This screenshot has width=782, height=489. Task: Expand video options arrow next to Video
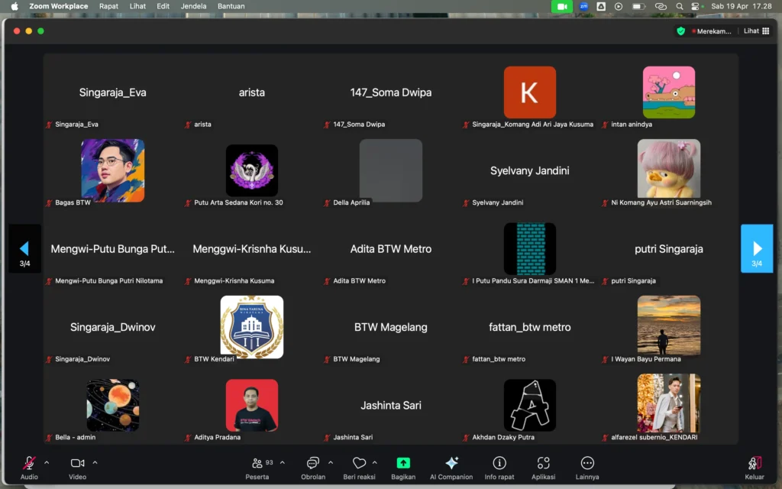coord(95,462)
